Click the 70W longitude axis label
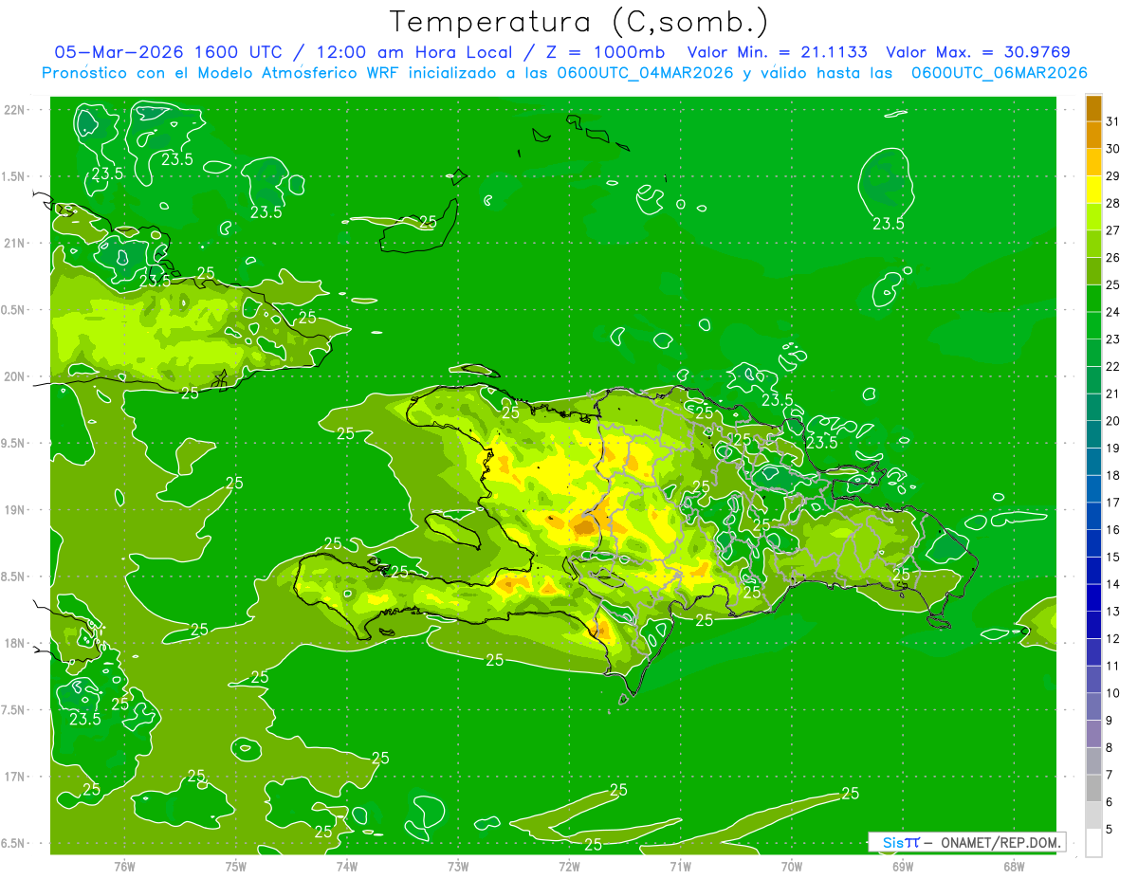Viewport: 1138px width, 879px height. (x=792, y=867)
